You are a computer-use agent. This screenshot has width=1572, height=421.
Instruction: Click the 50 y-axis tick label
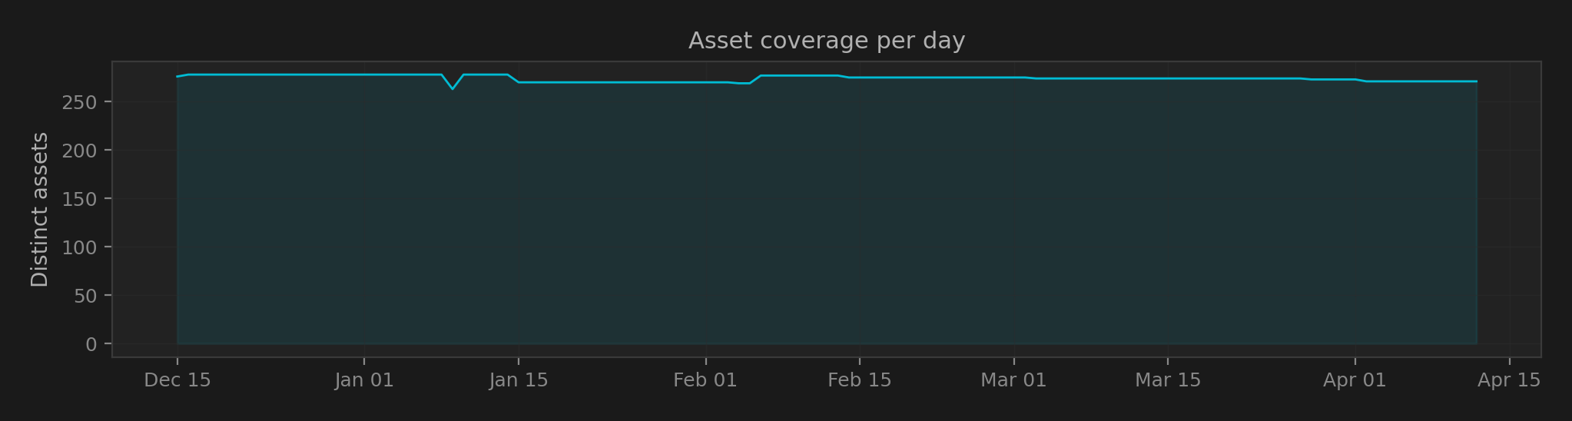pyautogui.click(x=85, y=296)
